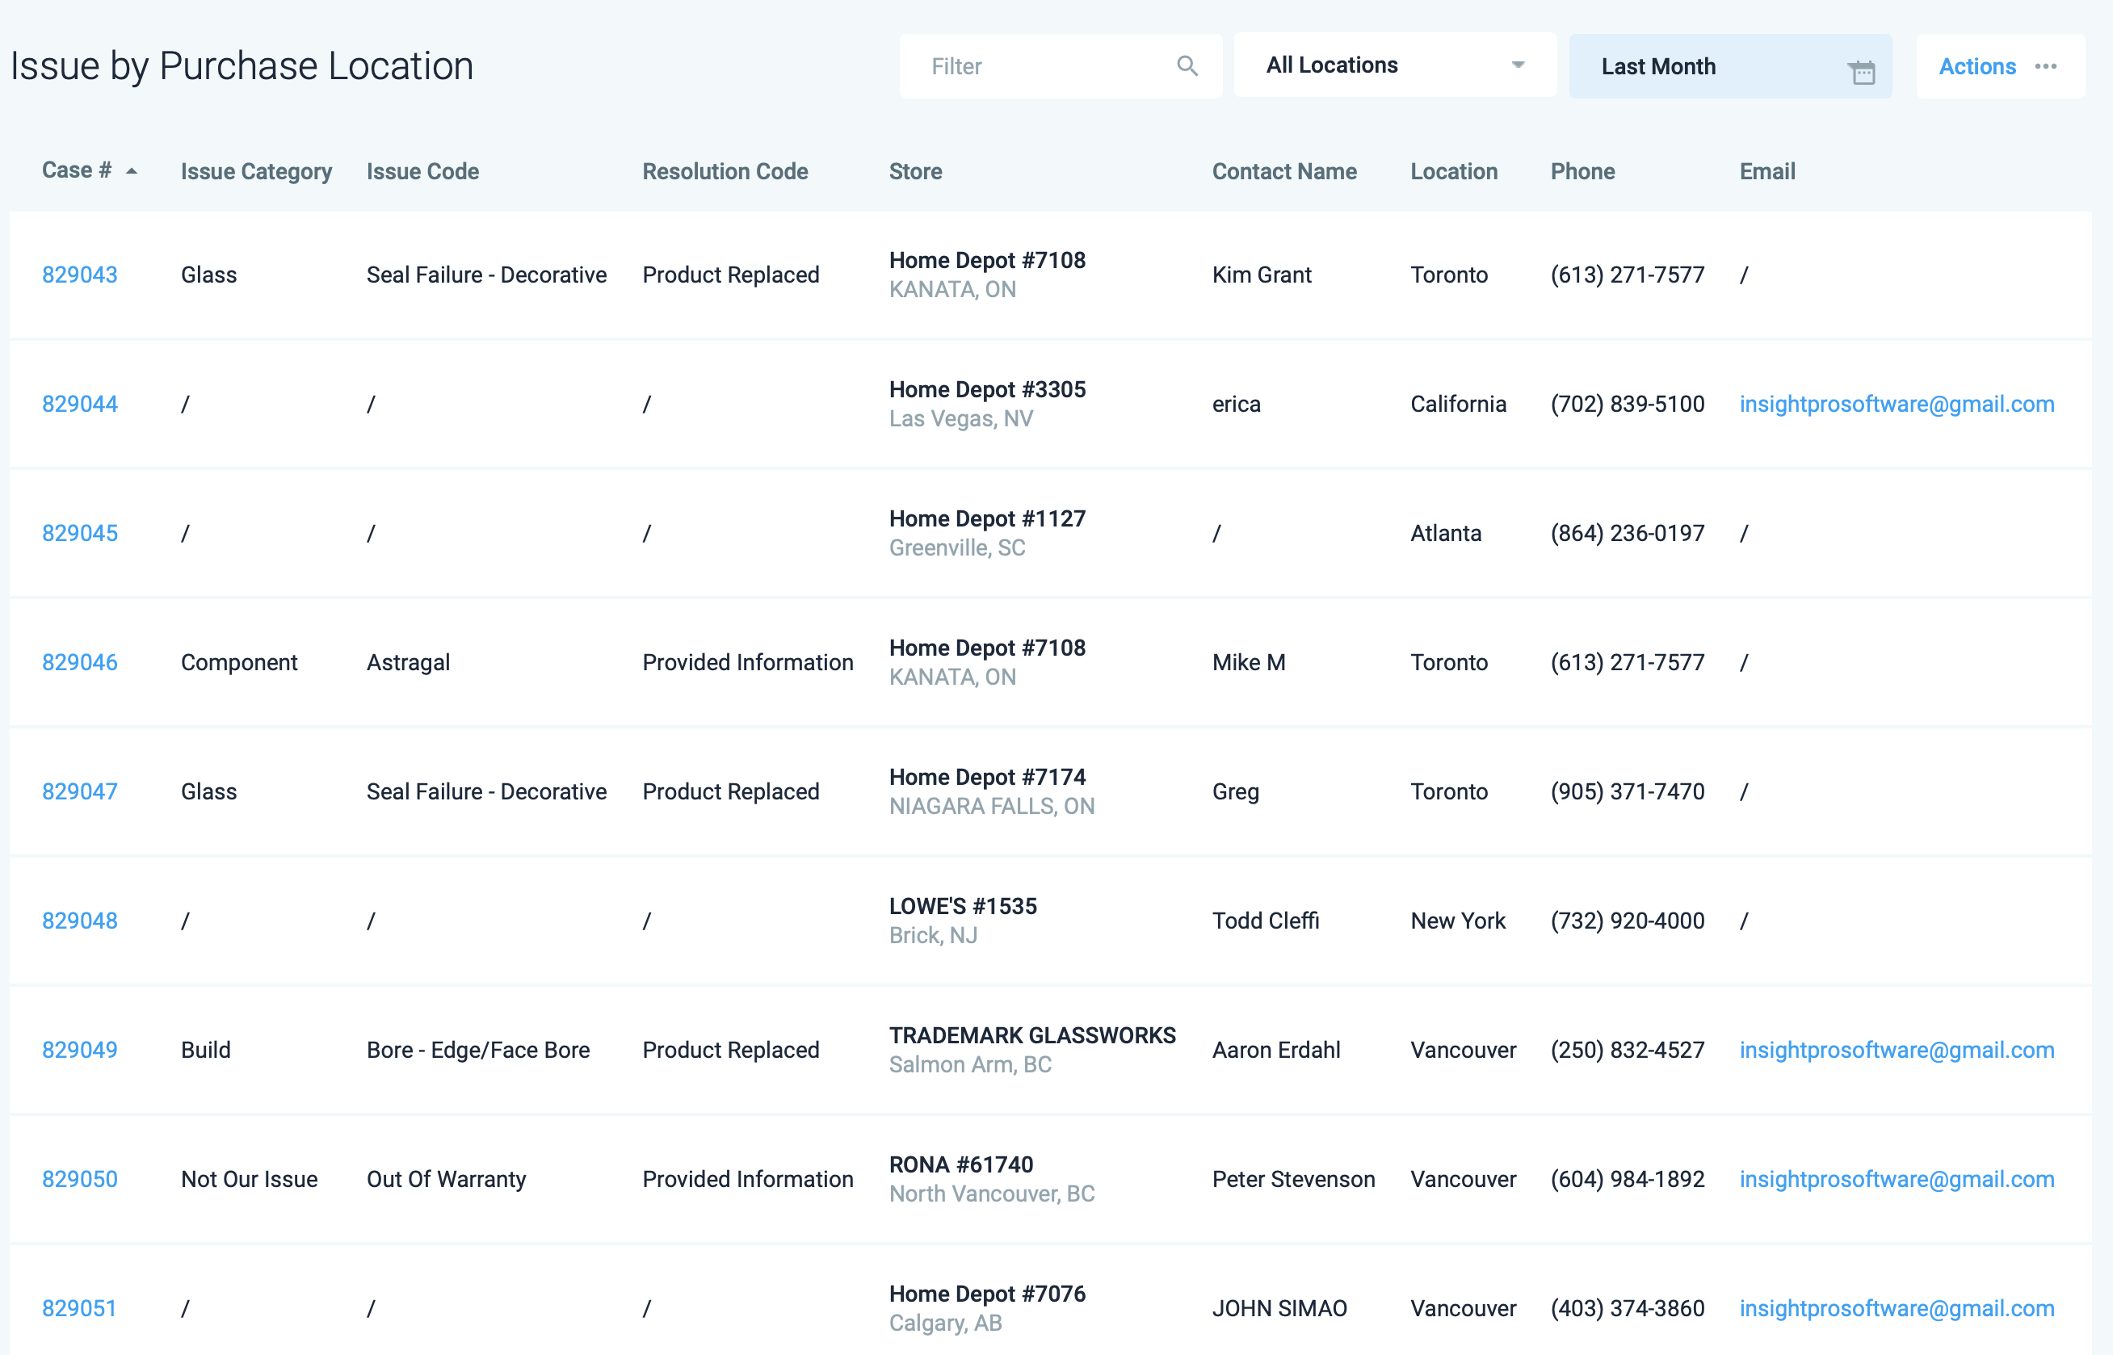
Task: Click the Issue by Purchase Location heading
Action: [242, 66]
